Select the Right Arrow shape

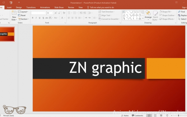(x=134, y=15)
